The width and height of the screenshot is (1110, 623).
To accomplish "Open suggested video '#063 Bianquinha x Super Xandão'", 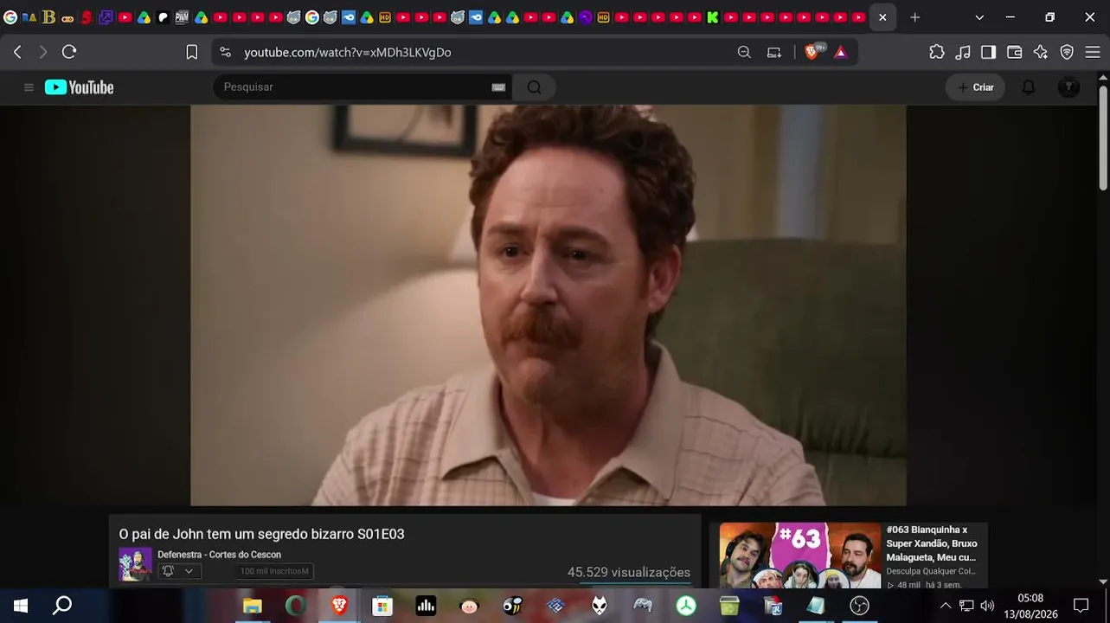I will 932,543.
